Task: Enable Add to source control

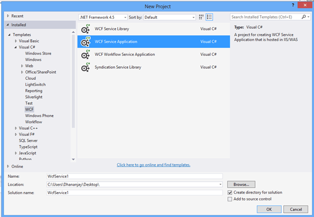Action: point(230,199)
